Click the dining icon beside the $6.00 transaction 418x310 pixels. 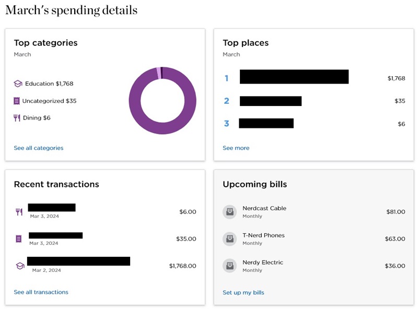(x=19, y=212)
